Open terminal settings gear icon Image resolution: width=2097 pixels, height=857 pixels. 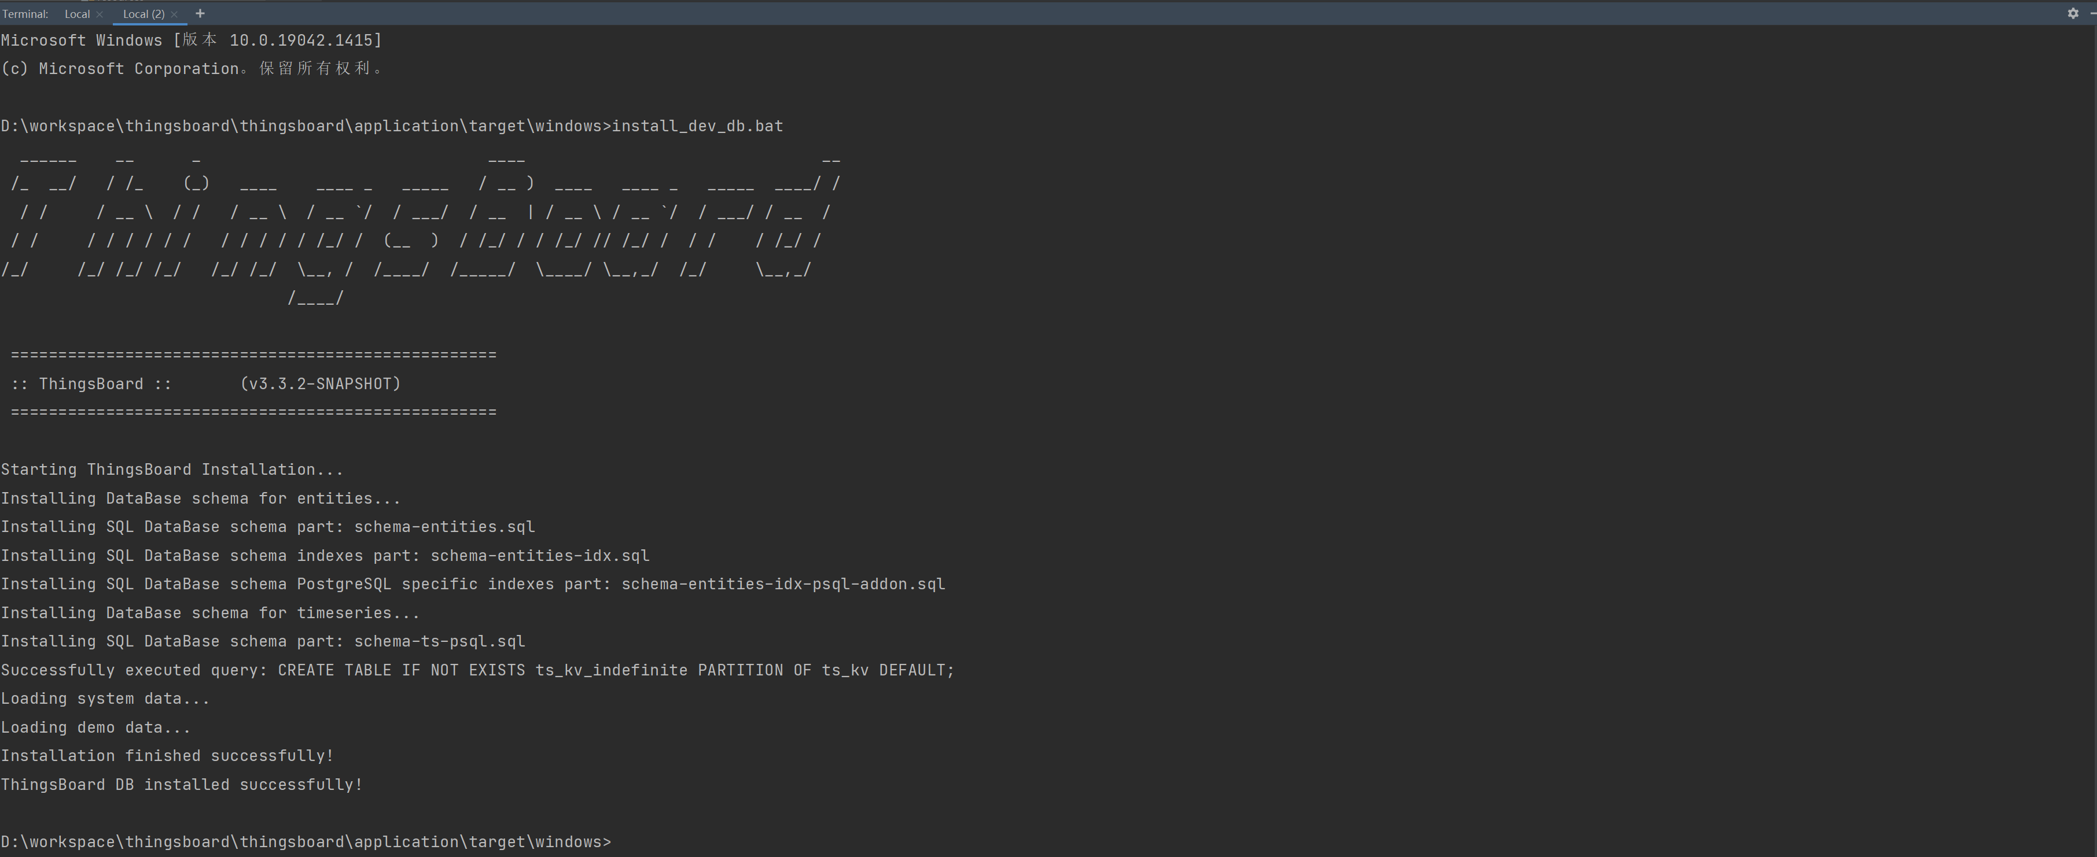(2073, 13)
